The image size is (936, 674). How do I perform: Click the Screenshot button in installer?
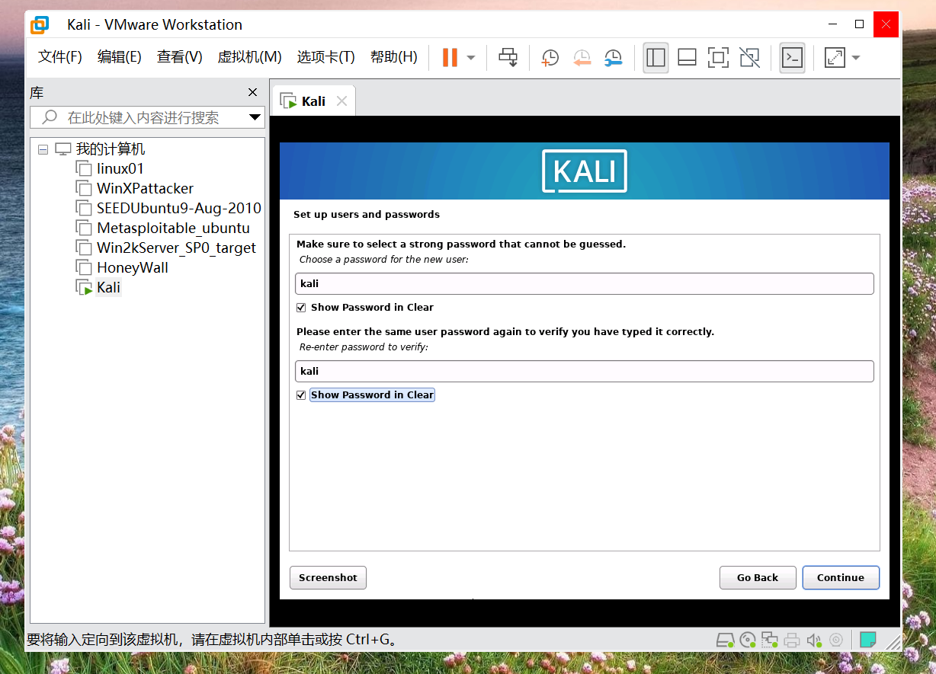328,578
